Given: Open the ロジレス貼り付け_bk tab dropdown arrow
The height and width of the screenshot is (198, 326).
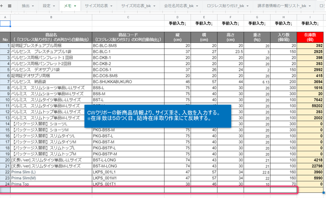Looking at the screenshot, I should (247, 6).
